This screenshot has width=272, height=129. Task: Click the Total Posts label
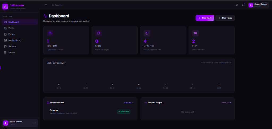coord(52,46)
